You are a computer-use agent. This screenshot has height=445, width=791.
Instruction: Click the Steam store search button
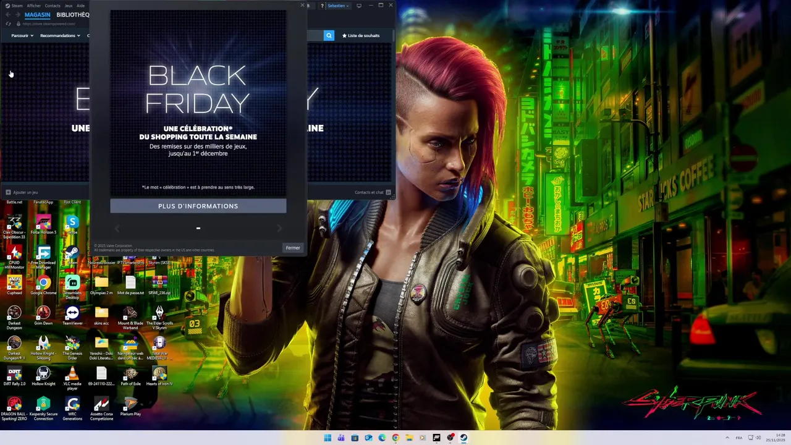click(x=329, y=36)
